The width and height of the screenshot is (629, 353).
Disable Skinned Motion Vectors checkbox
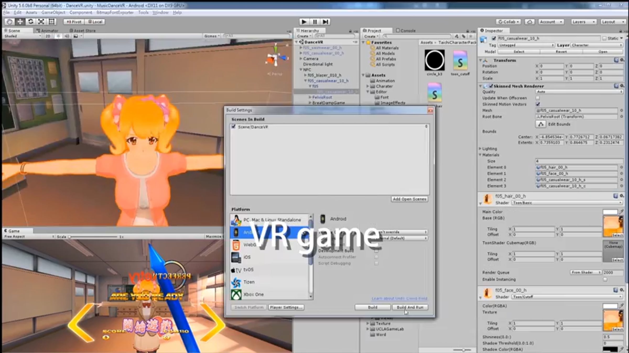click(538, 104)
